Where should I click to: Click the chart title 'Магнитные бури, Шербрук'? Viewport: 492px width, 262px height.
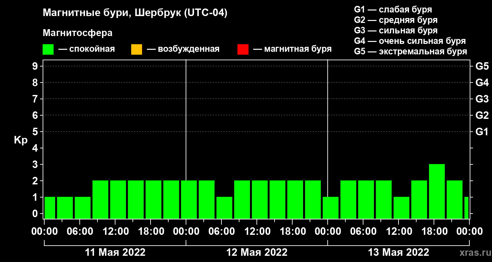(x=135, y=13)
